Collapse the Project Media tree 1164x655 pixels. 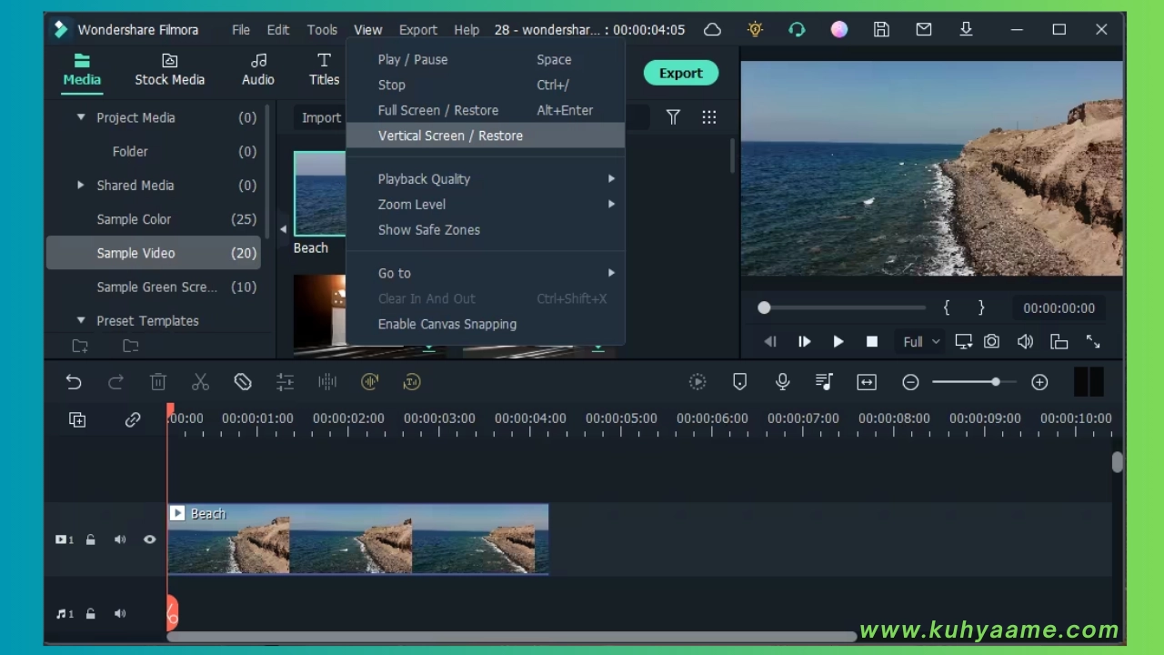(x=81, y=117)
